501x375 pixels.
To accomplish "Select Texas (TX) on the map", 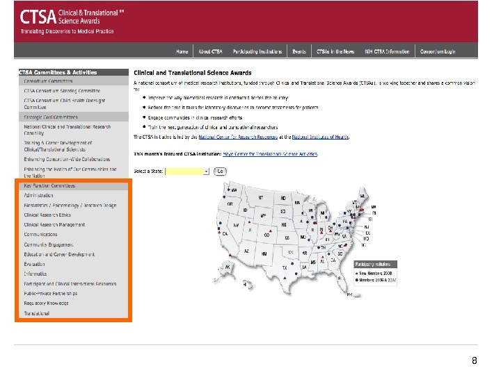I will pyautogui.click(x=285, y=268).
